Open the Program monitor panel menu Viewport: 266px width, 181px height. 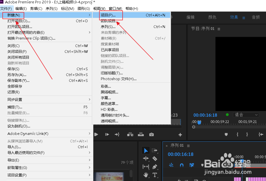pos(219,29)
